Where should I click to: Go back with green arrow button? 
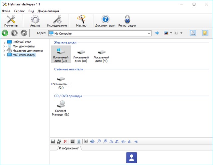pos(5,33)
